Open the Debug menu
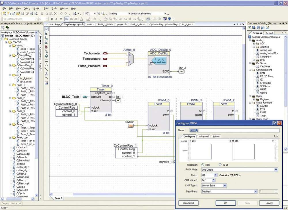This screenshot has height=210, width=288. [x=27, y=8]
